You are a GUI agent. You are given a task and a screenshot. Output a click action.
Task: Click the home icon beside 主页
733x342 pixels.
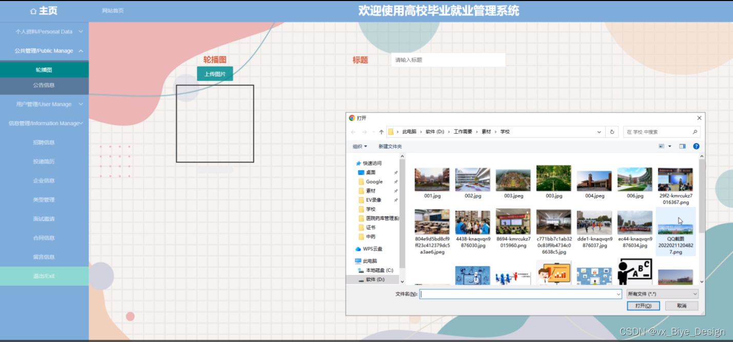coord(33,11)
